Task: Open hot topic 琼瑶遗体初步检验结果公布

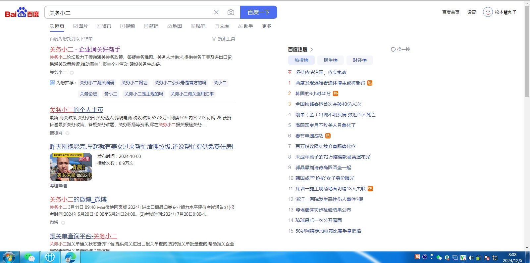Action: click(323, 210)
